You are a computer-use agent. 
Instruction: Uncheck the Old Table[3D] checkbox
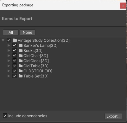15,66
